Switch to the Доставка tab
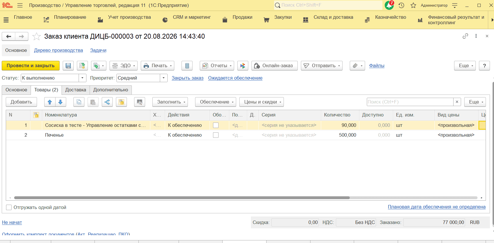 point(76,90)
